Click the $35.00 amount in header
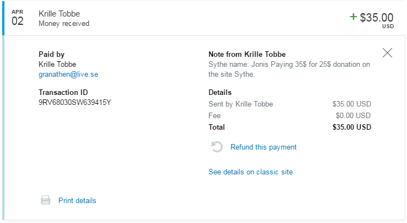 point(377,18)
